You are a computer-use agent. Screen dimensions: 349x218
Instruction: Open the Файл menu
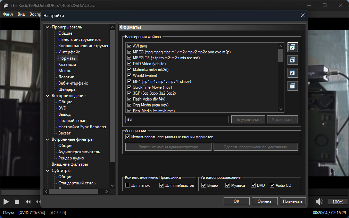pos(8,14)
